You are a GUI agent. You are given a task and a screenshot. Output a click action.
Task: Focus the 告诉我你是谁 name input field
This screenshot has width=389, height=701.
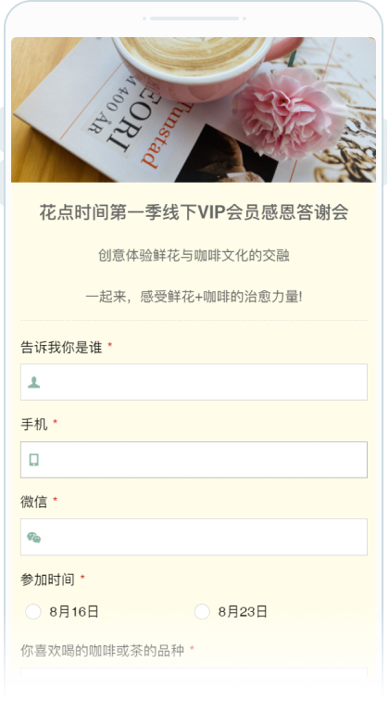194,382
